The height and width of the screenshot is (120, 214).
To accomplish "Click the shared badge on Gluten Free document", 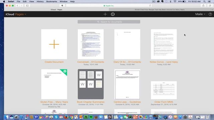I will pyautogui.click(x=65, y=72).
